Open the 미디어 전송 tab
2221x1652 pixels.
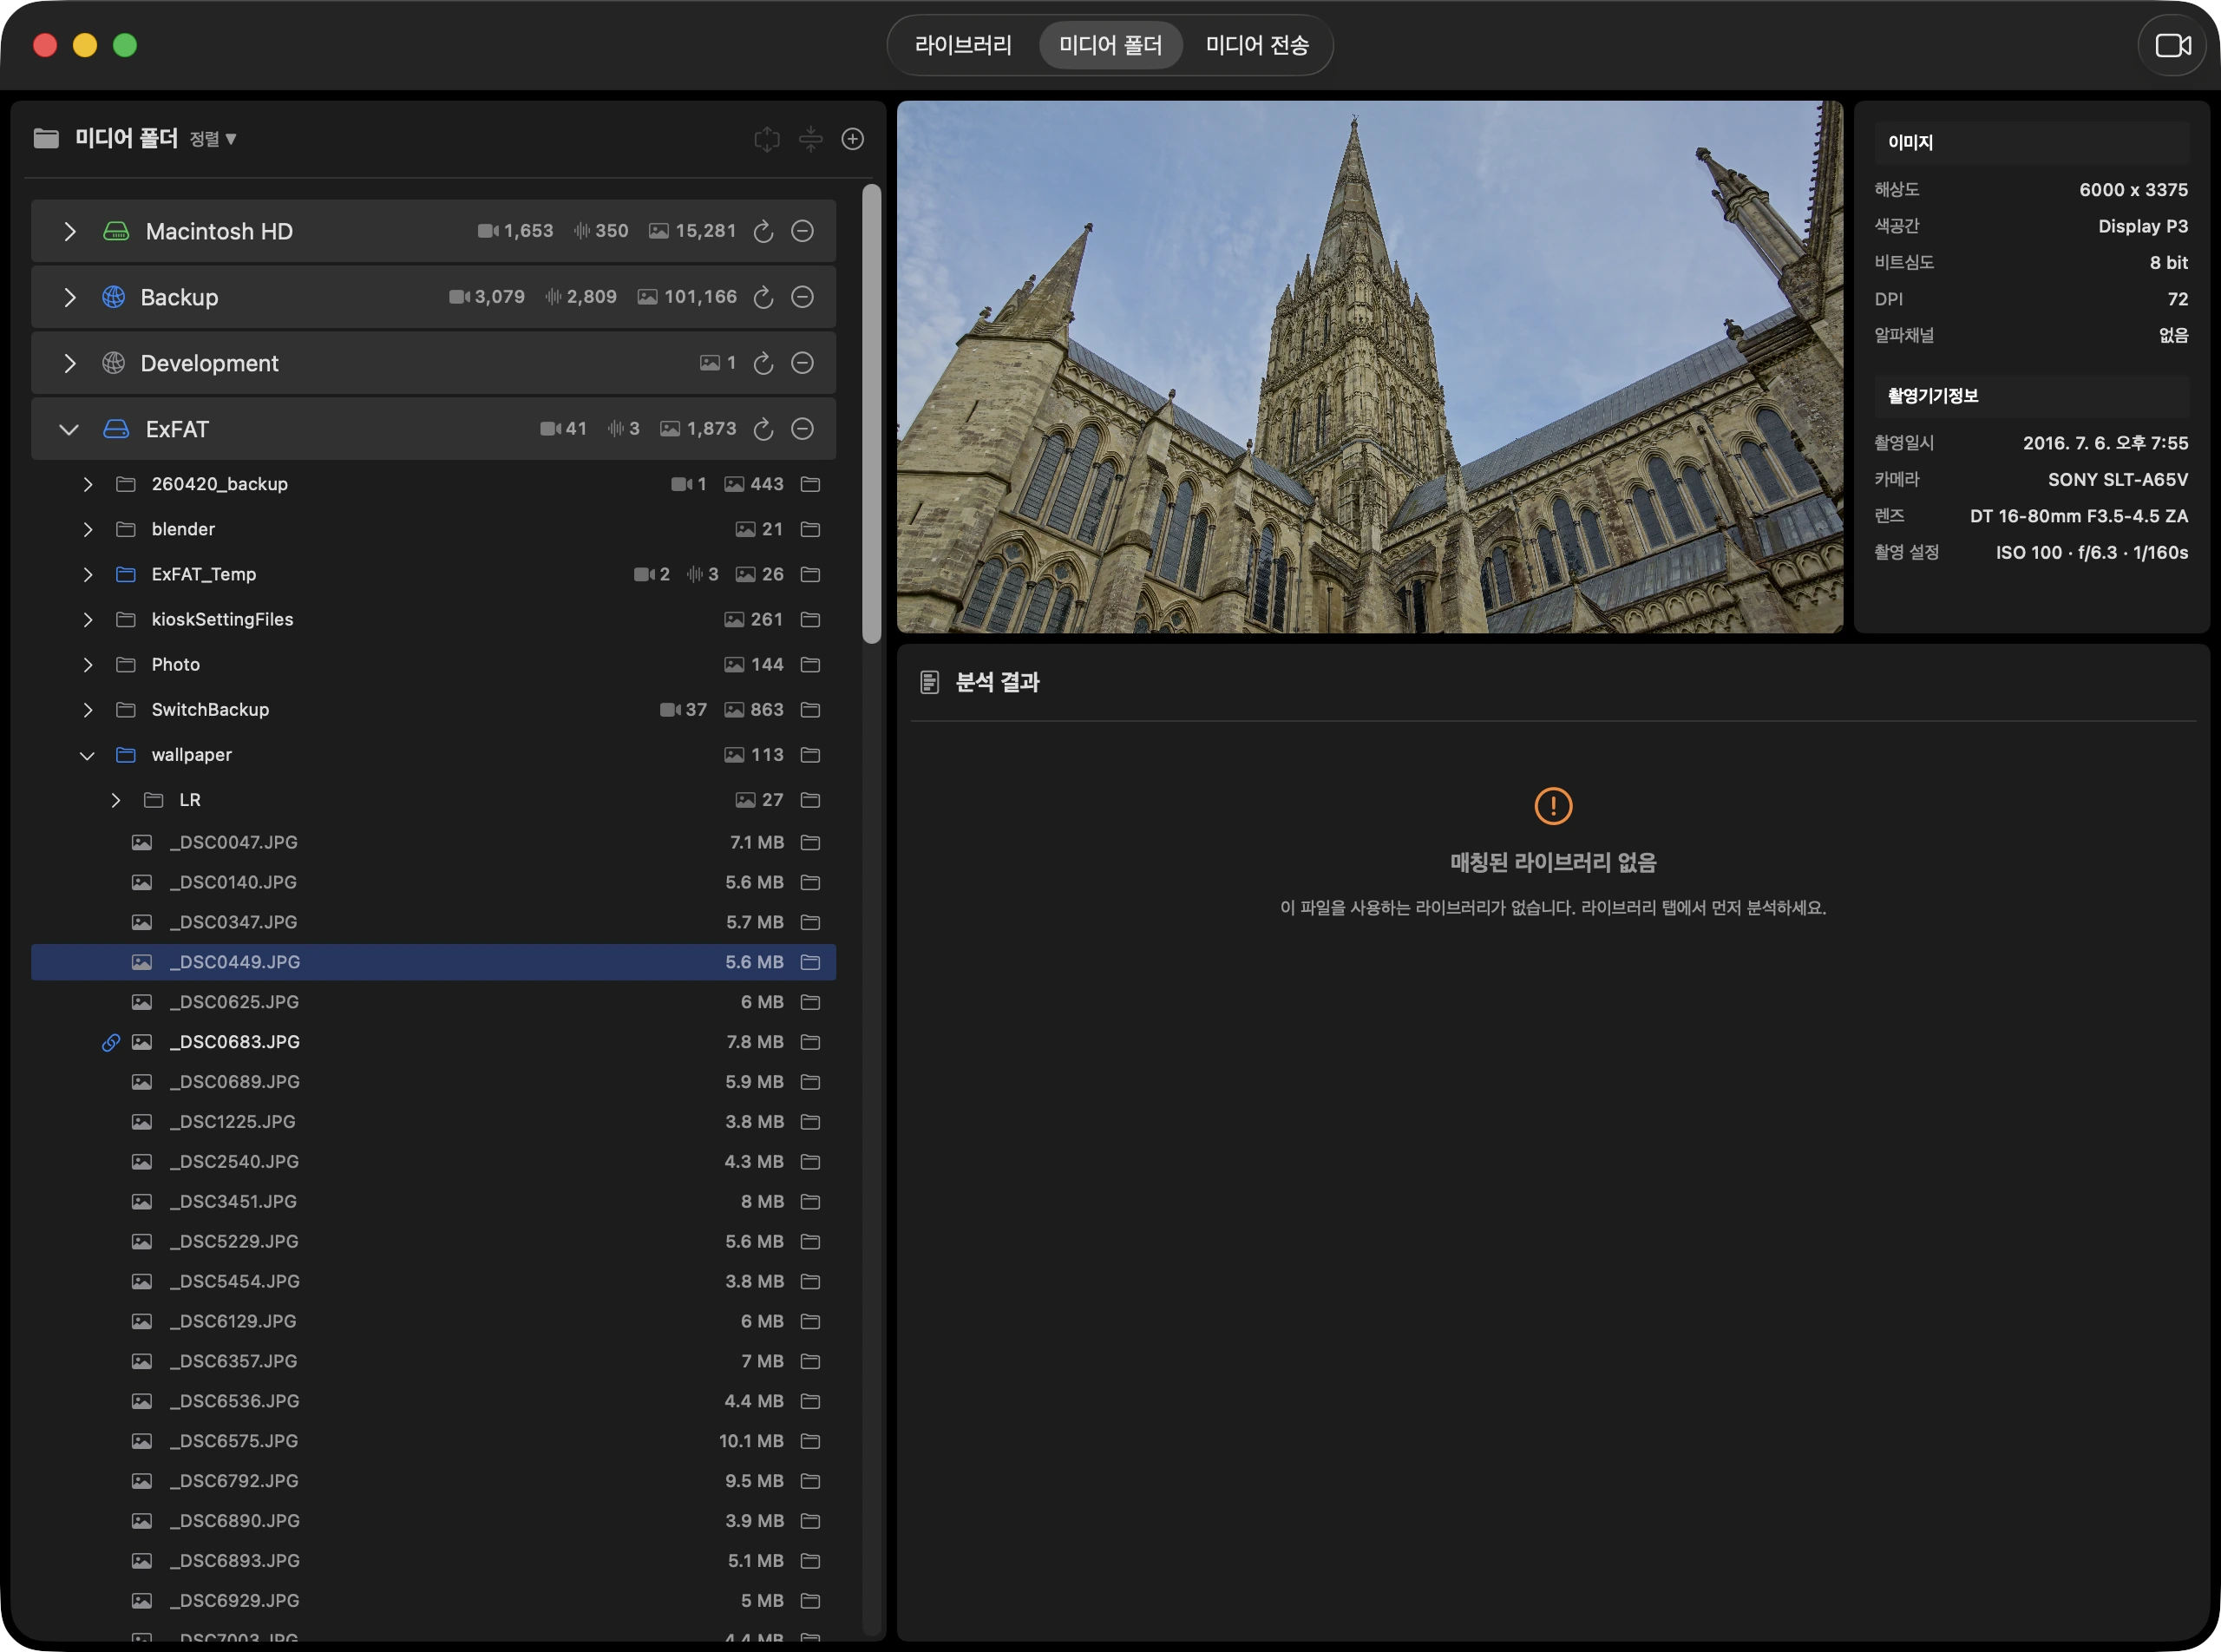1257,45
